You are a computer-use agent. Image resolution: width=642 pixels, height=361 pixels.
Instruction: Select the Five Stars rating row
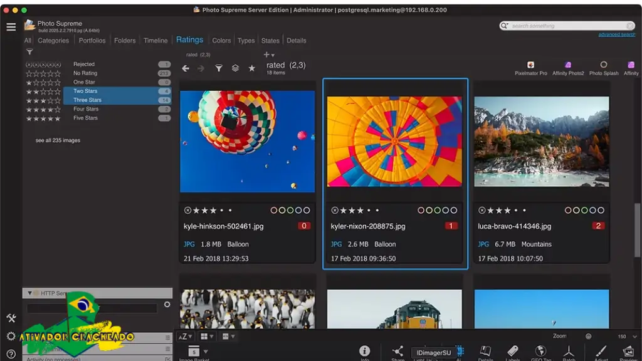coord(98,118)
